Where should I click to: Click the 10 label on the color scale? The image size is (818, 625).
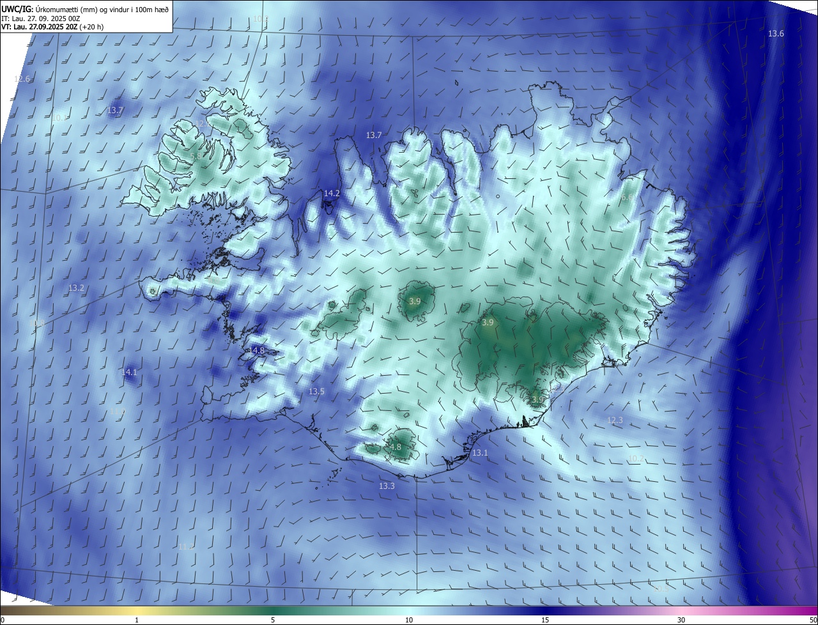point(409,621)
